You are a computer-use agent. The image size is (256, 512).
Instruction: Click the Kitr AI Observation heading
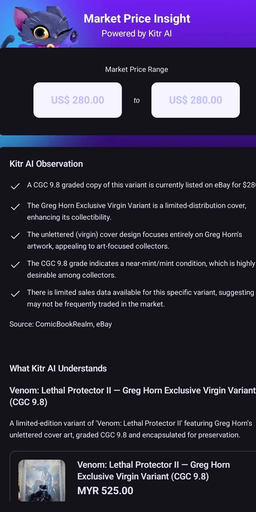coord(46,164)
